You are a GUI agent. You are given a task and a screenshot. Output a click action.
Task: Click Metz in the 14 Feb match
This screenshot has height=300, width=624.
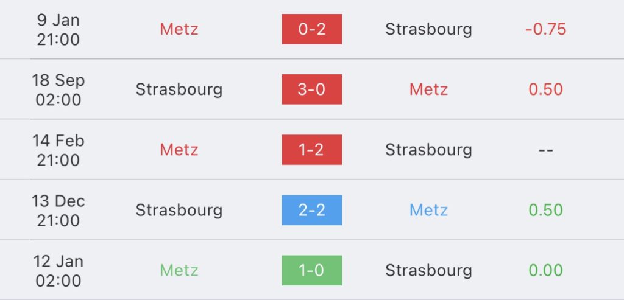(x=179, y=150)
